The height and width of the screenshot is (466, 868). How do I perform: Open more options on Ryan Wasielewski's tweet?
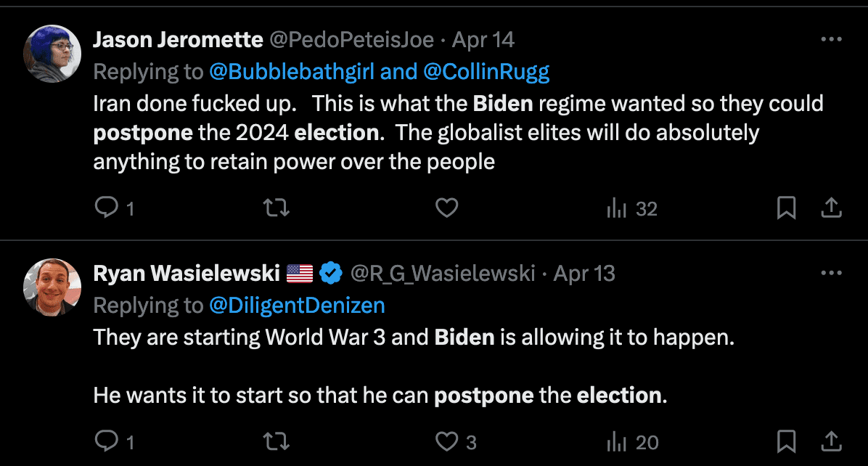pos(831,273)
